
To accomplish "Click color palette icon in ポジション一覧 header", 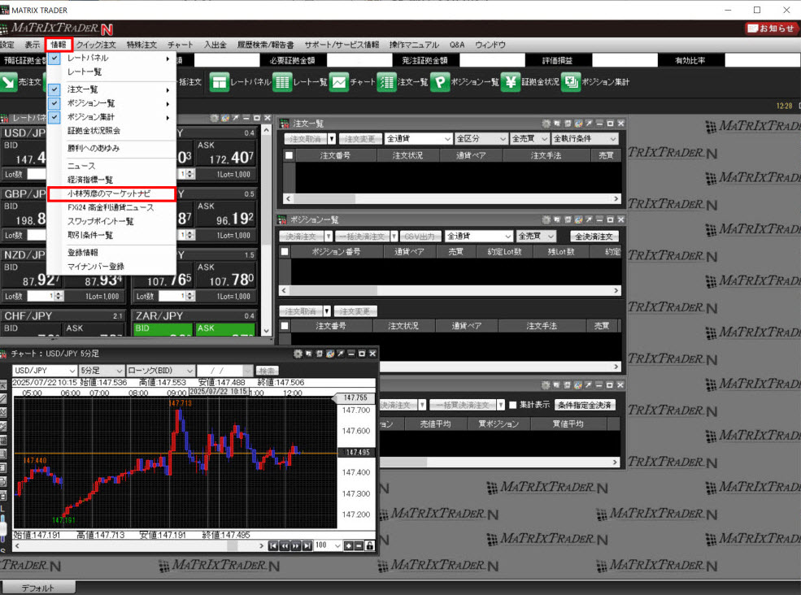I will point(578,219).
